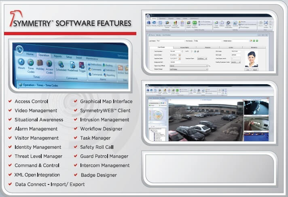Click the Video Management feature text
This screenshot has height=197, width=288.
pos(36,110)
